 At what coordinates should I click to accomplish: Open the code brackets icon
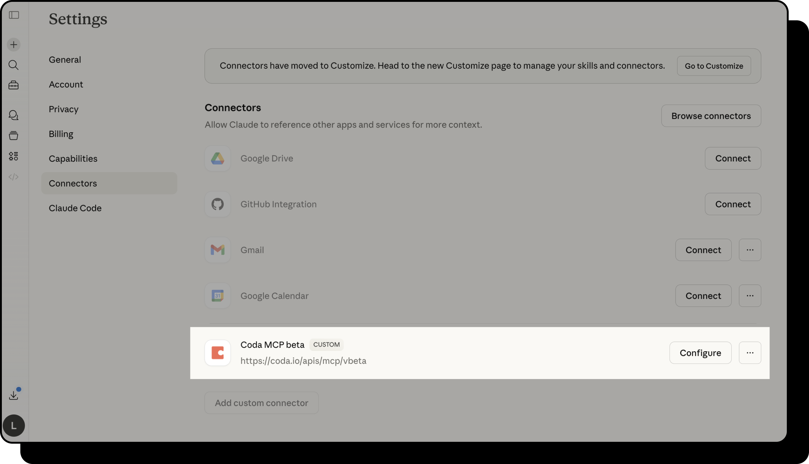pos(13,177)
